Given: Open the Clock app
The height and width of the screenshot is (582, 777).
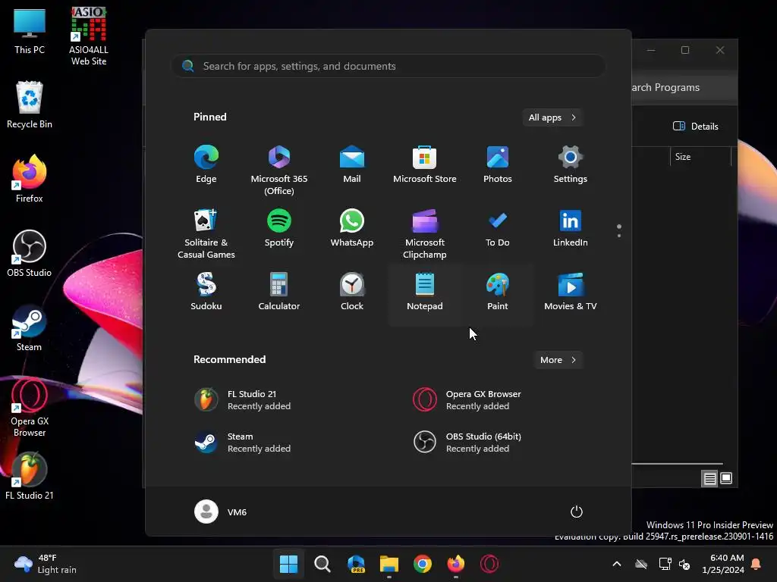Looking at the screenshot, I should pyautogui.click(x=352, y=292).
